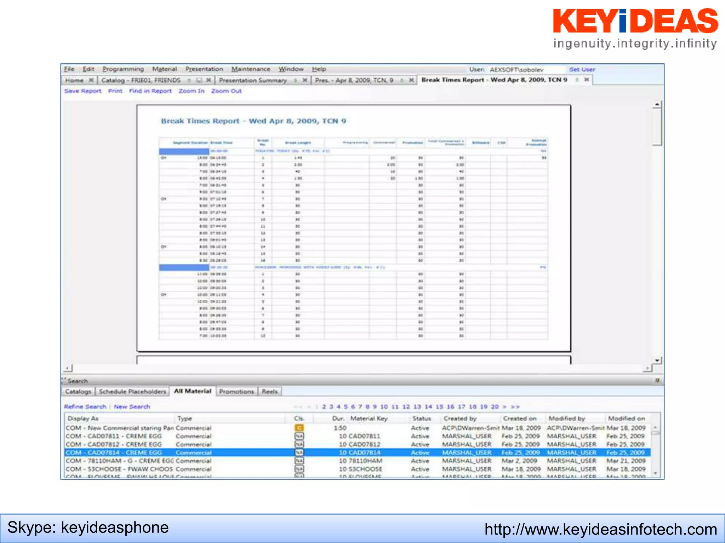
Task: Click keyideasinfotech.com URL in footer
Action: 601,529
